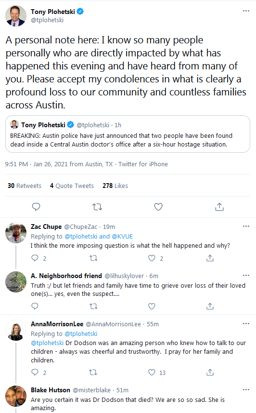Open the @KVUE mention link
Image resolution: width=256 pixels, height=413 pixels.
[x=122, y=236]
